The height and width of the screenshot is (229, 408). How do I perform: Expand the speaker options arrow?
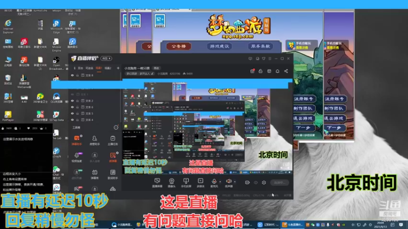[x=235, y=182]
